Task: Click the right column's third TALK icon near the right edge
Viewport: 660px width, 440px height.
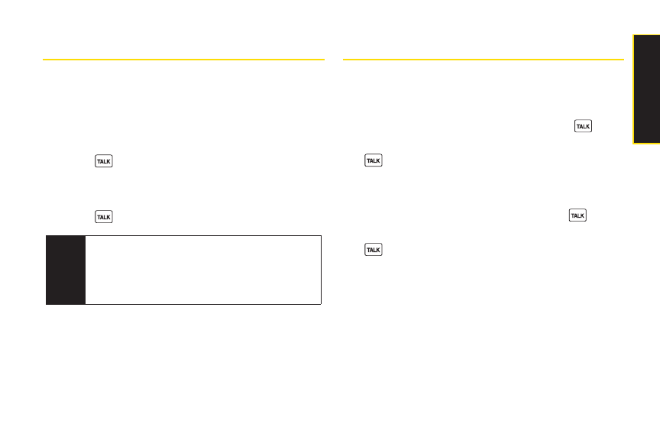Action: click(x=577, y=215)
